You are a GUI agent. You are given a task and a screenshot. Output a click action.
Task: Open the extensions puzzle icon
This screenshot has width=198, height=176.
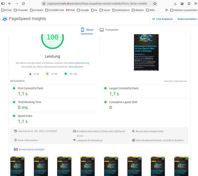tap(189, 4)
